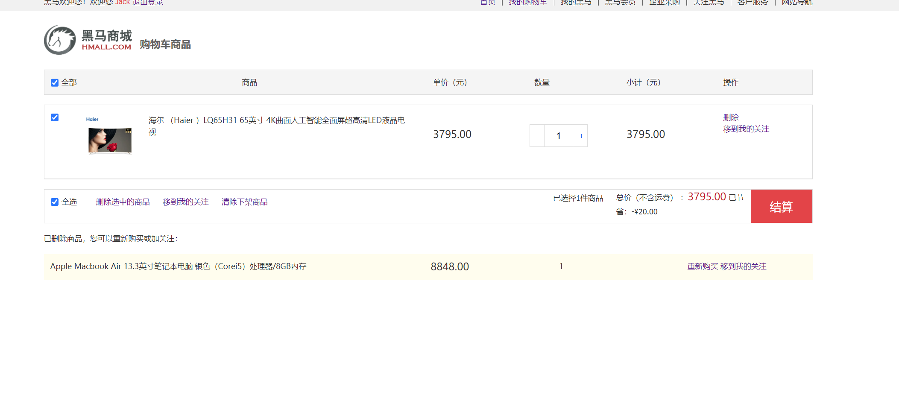Click 移到我的关注 for the Haier TV row
Image resolution: width=899 pixels, height=398 pixels.
[746, 129]
